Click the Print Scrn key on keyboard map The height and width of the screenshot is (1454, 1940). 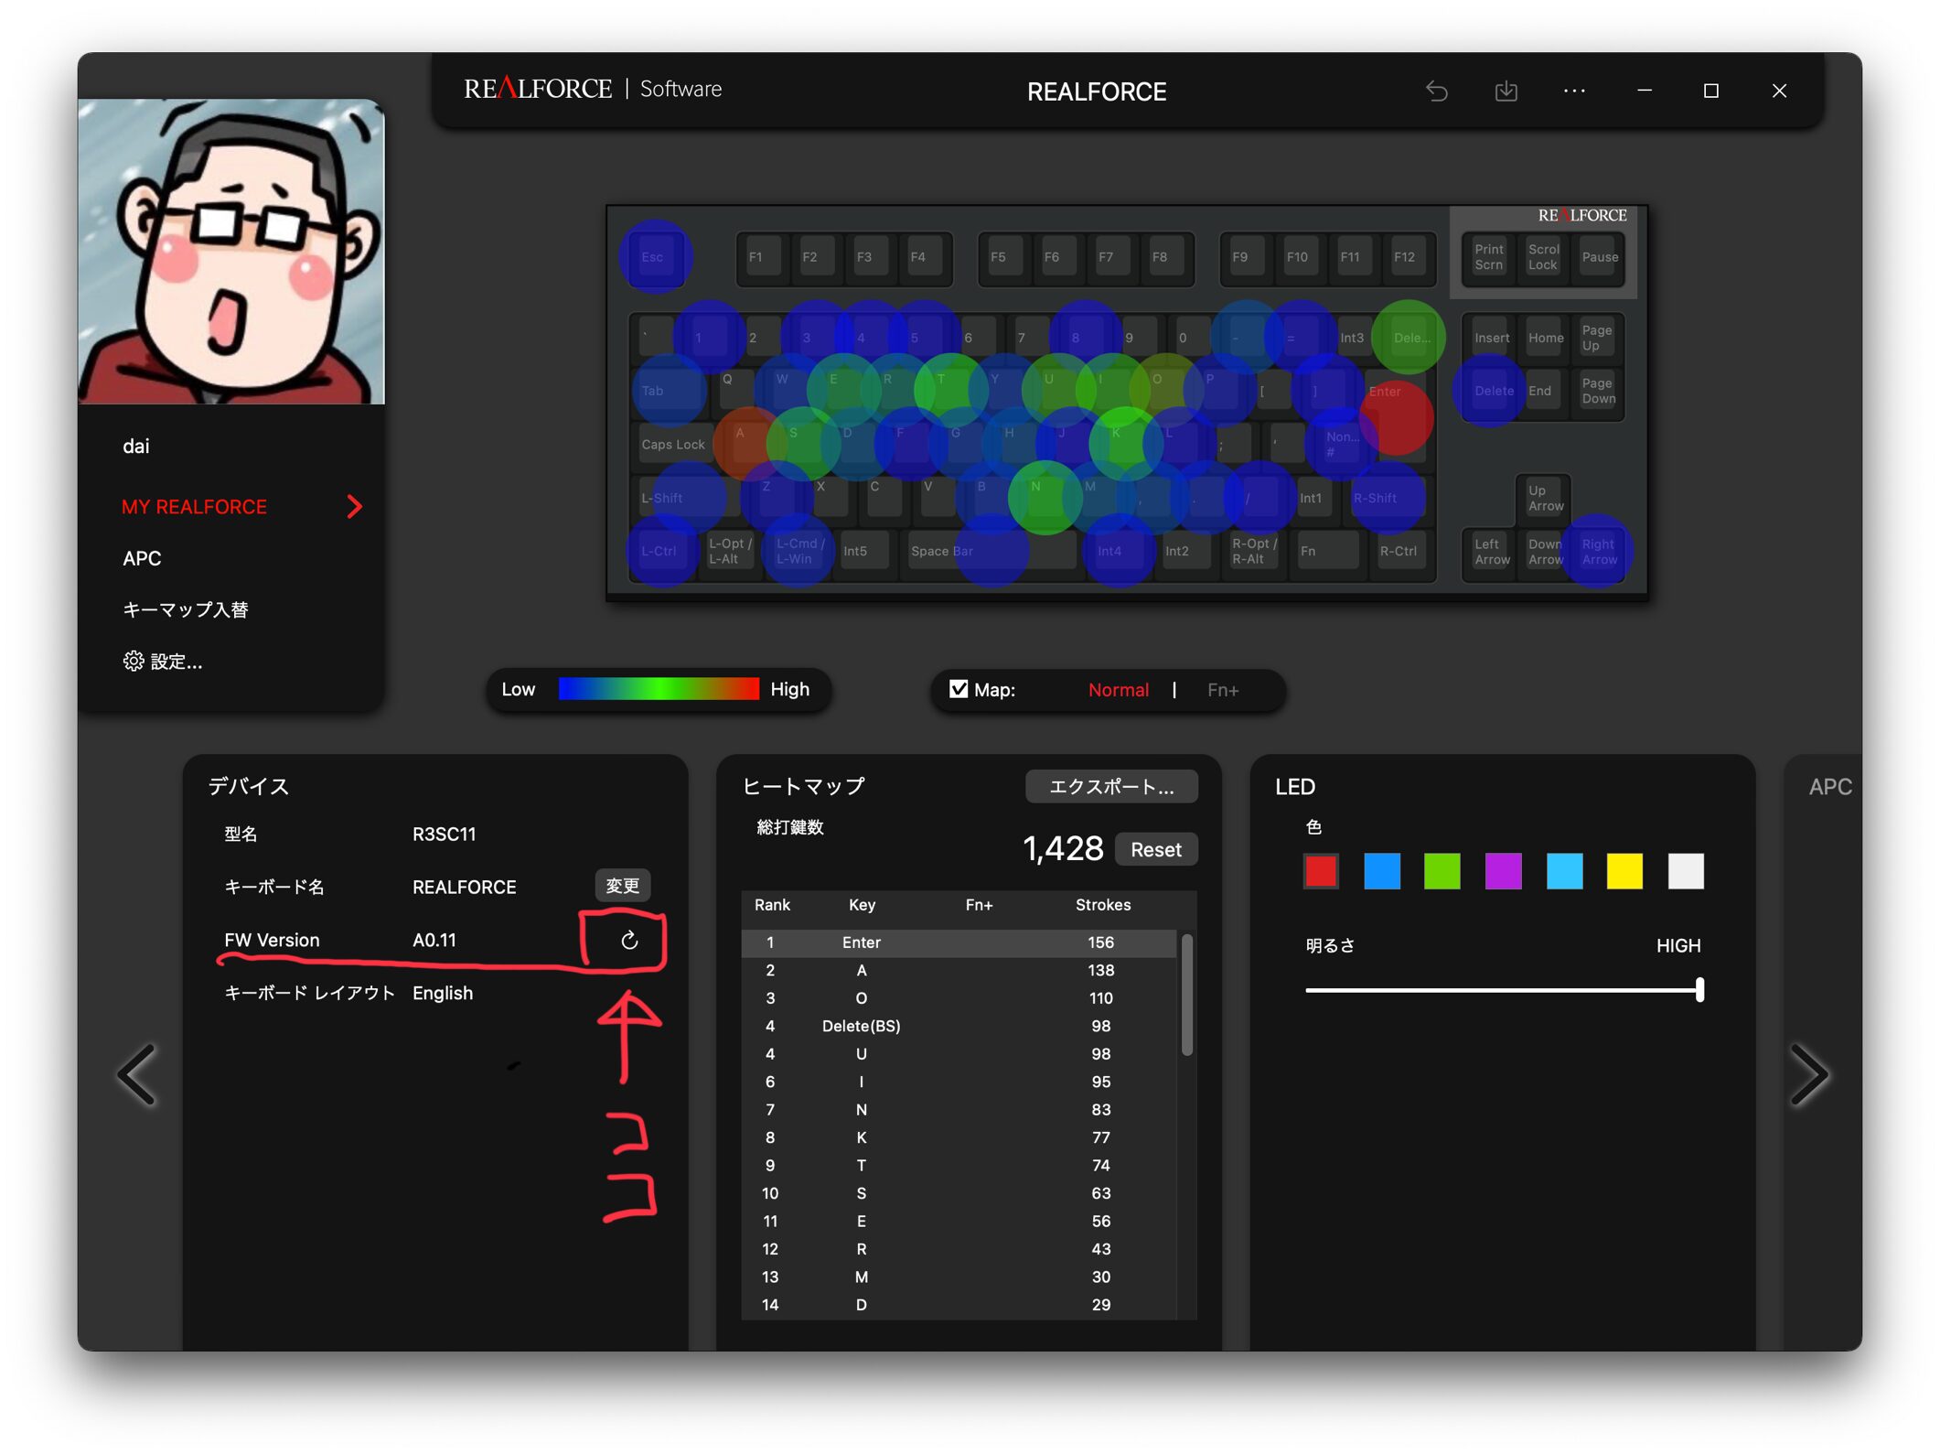coord(1488,257)
